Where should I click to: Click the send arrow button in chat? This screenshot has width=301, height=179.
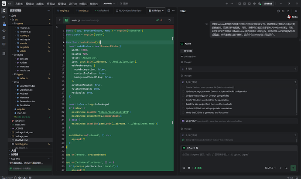click(293, 168)
